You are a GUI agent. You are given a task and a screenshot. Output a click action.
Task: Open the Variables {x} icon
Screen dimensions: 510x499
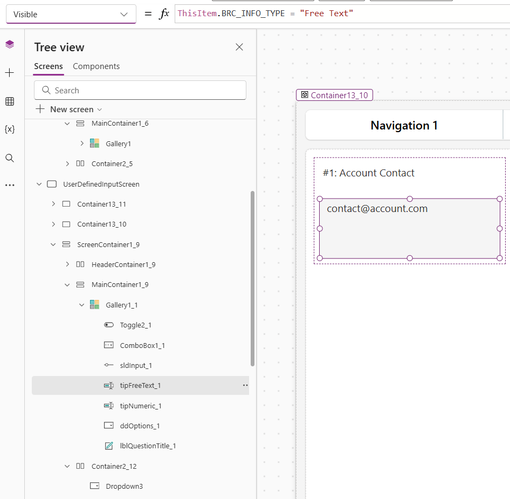click(x=10, y=129)
